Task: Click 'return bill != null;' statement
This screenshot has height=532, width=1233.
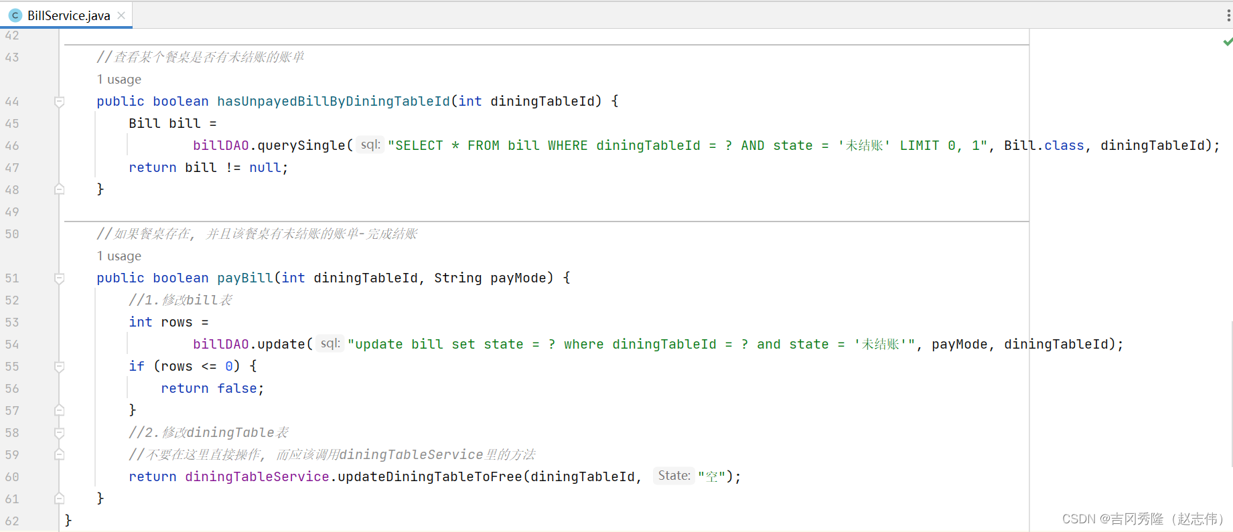Action: [208, 167]
